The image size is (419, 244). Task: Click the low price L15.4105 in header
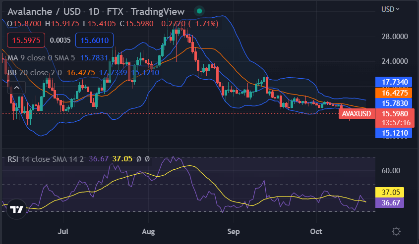click(x=99, y=24)
